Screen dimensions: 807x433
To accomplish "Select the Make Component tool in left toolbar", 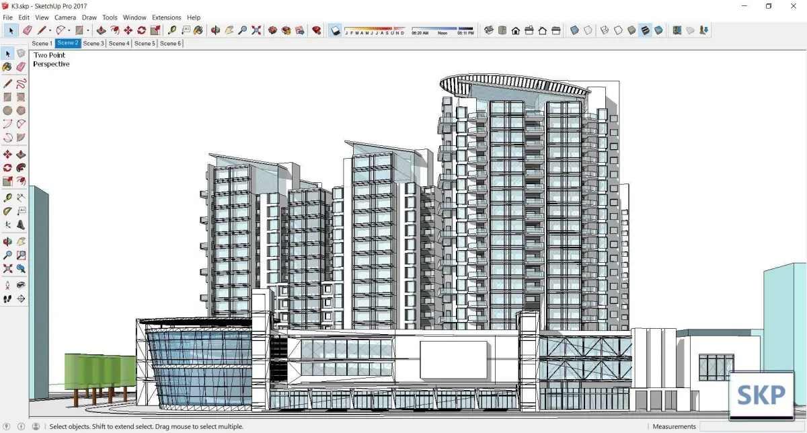I will pos(21,53).
